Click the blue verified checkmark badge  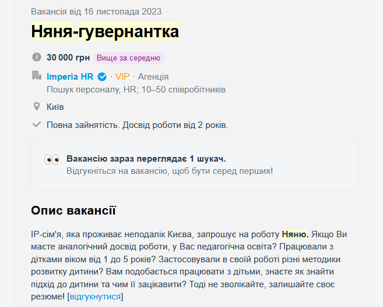102,77
